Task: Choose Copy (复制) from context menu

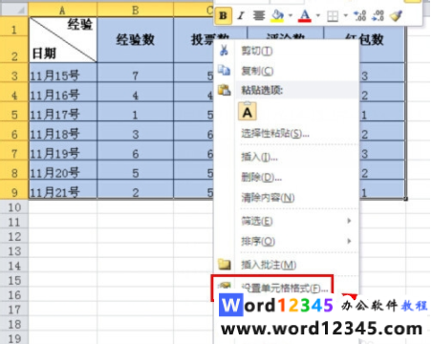Action: (287, 71)
